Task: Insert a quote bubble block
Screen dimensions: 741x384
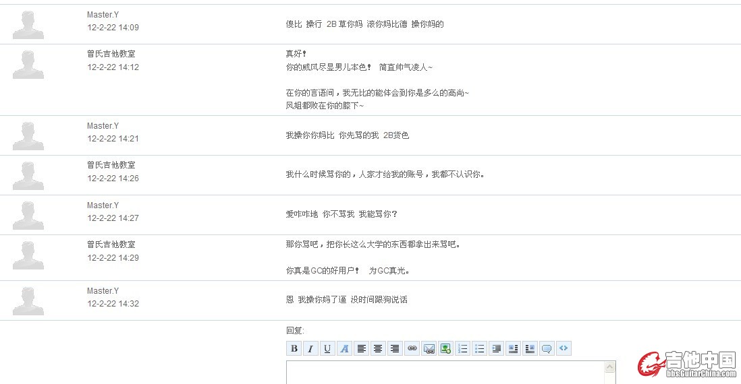Action: pyautogui.click(x=547, y=348)
